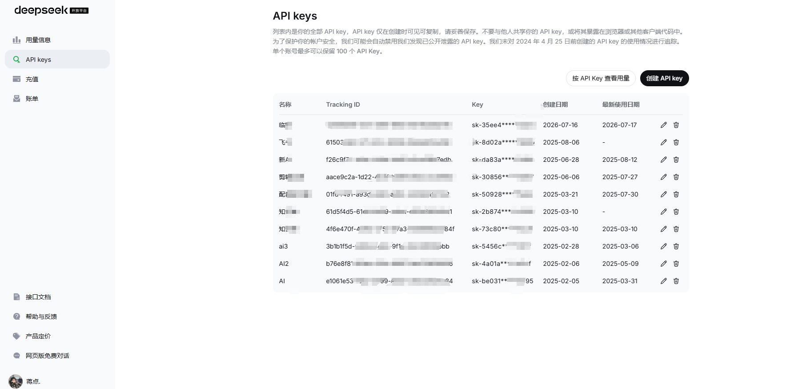This screenshot has width=810, height=389.
Task: Edit key sk-2b874 with pencil icon
Action: 664,212
